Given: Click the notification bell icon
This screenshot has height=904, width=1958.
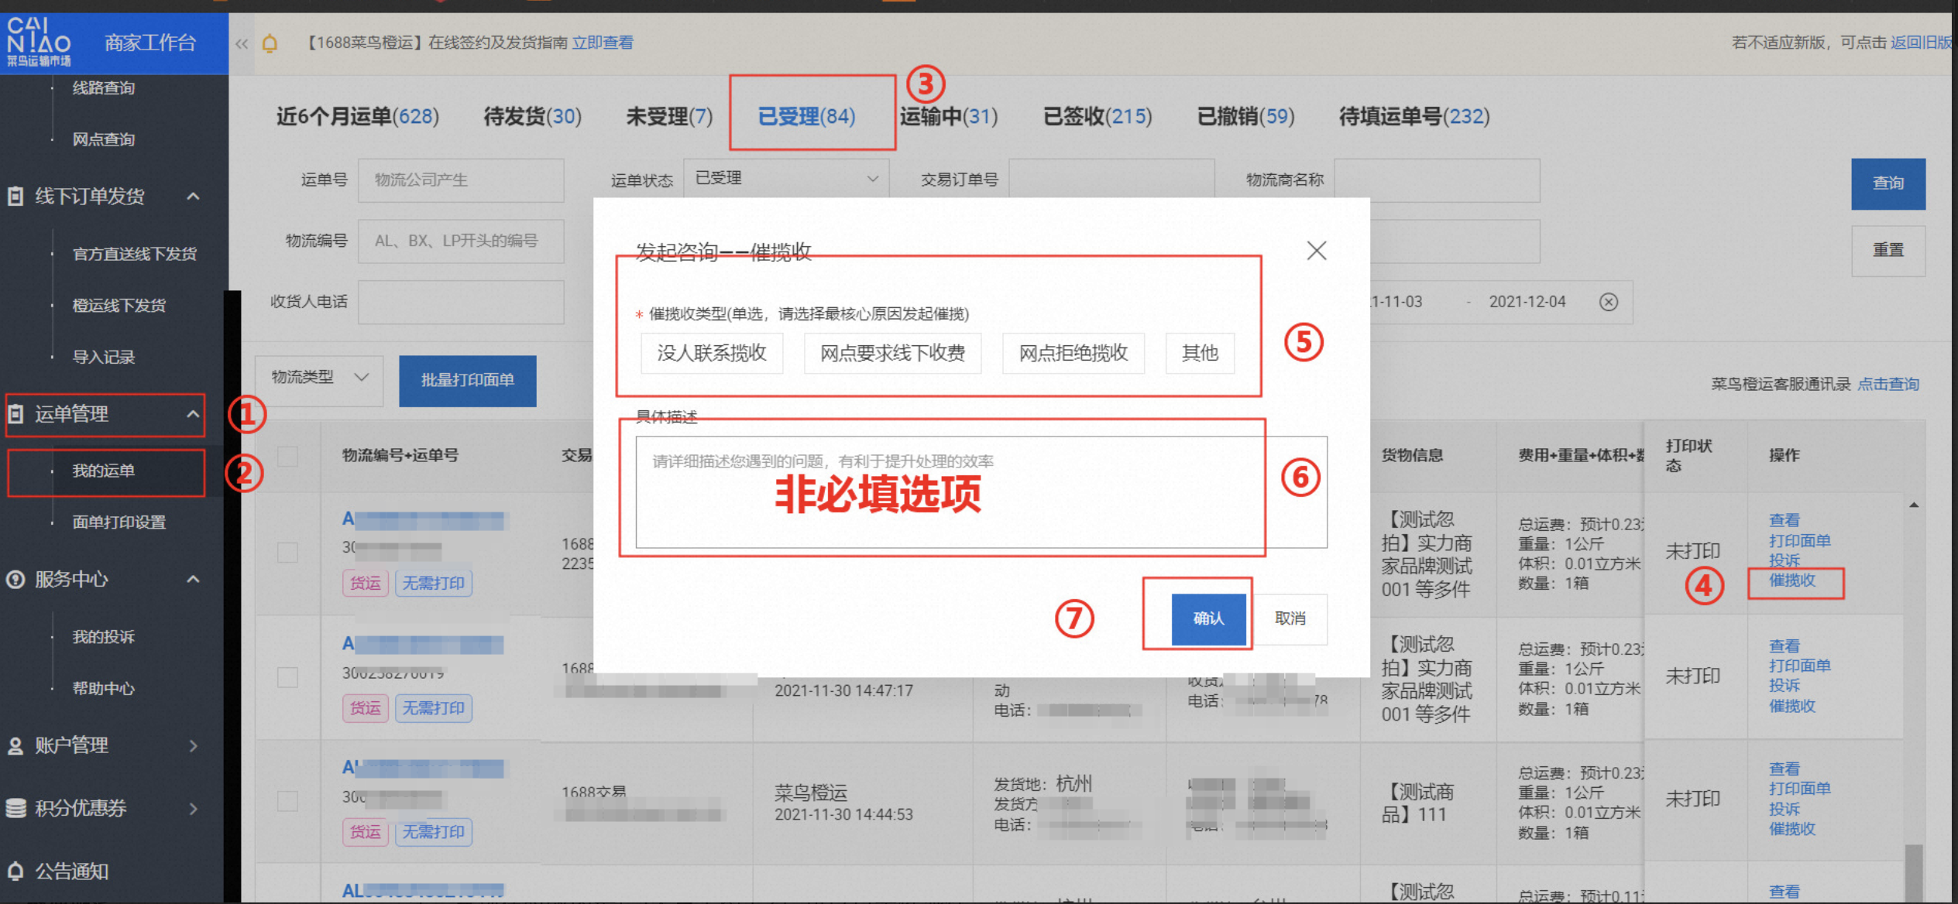Looking at the screenshot, I should click(270, 43).
